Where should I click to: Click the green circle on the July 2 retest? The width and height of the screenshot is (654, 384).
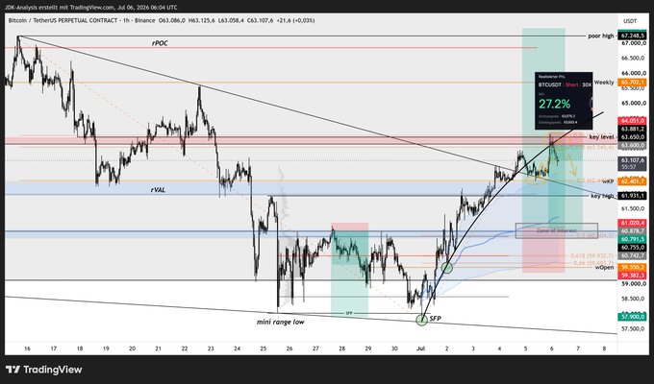pyautogui.click(x=447, y=268)
